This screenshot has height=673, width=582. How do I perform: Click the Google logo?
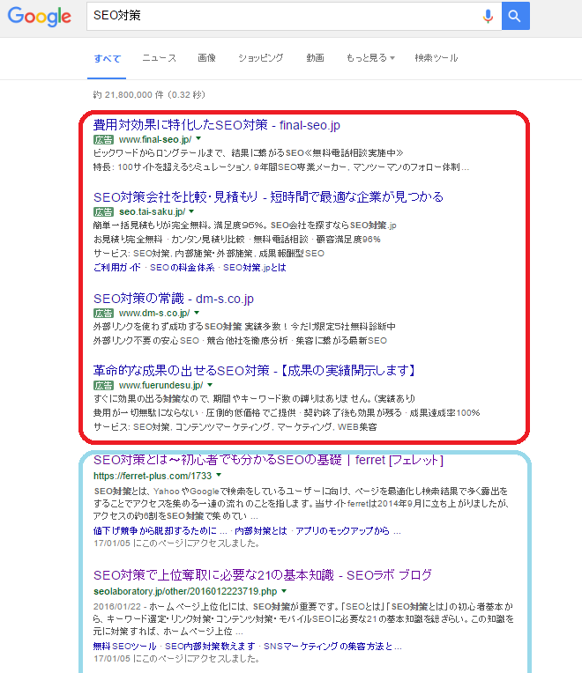[40, 17]
